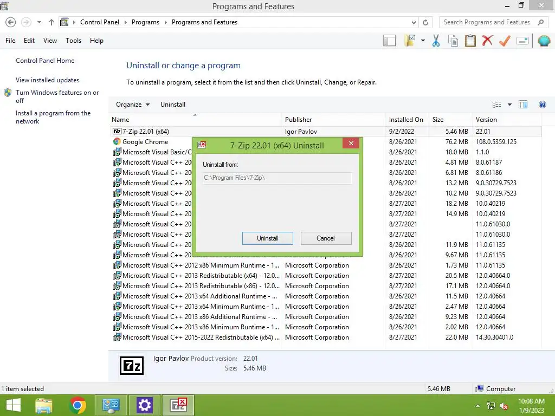The height and width of the screenshot is (416, 555).
Task: Open the File menu
Action: [x=10, y=41]
